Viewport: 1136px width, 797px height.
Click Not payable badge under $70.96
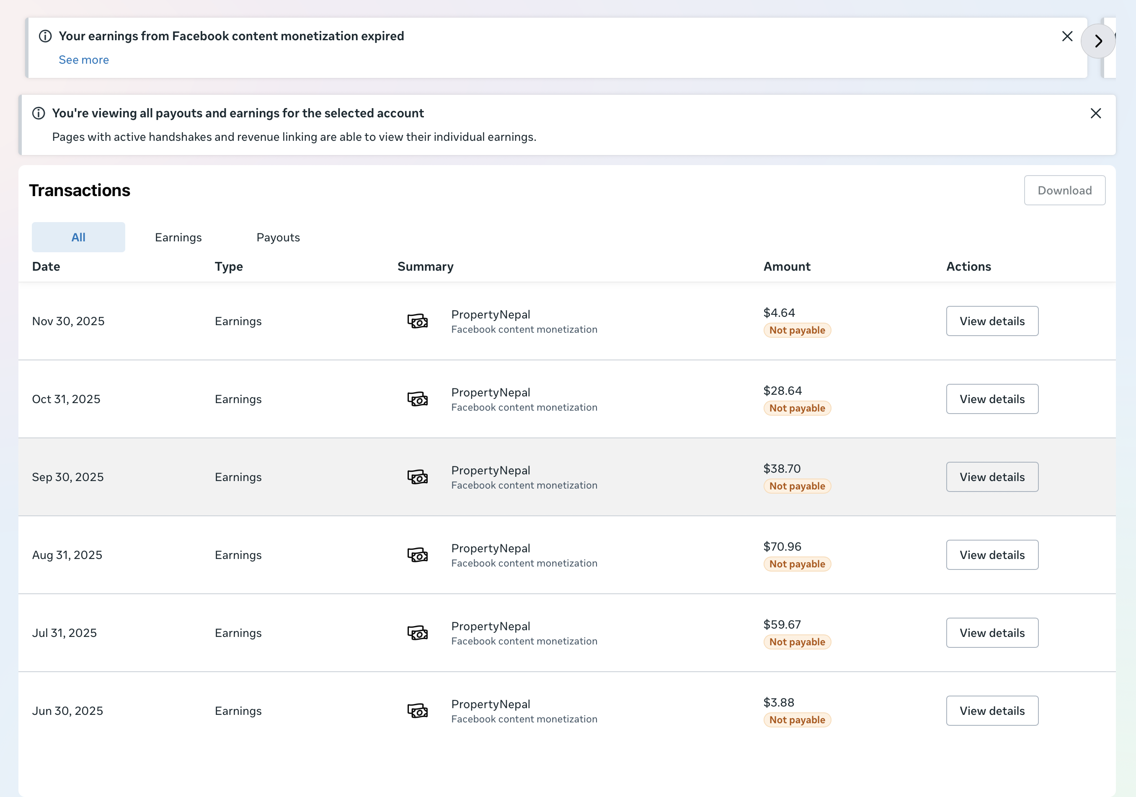pos(797,564)
